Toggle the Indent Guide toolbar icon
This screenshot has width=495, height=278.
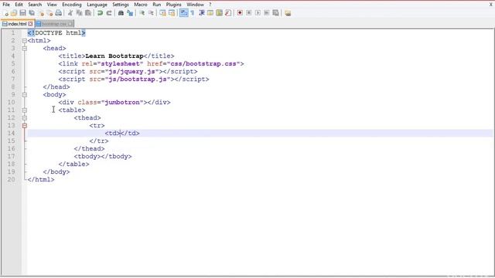coord(202,13)
